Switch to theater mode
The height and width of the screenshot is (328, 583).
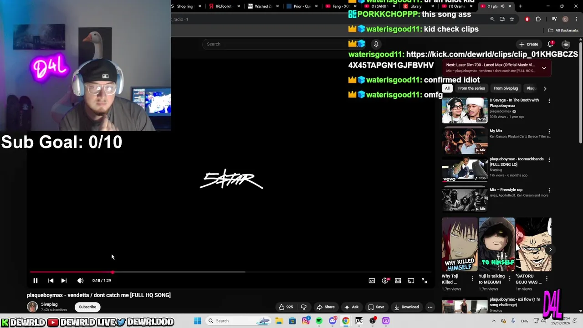398,281
